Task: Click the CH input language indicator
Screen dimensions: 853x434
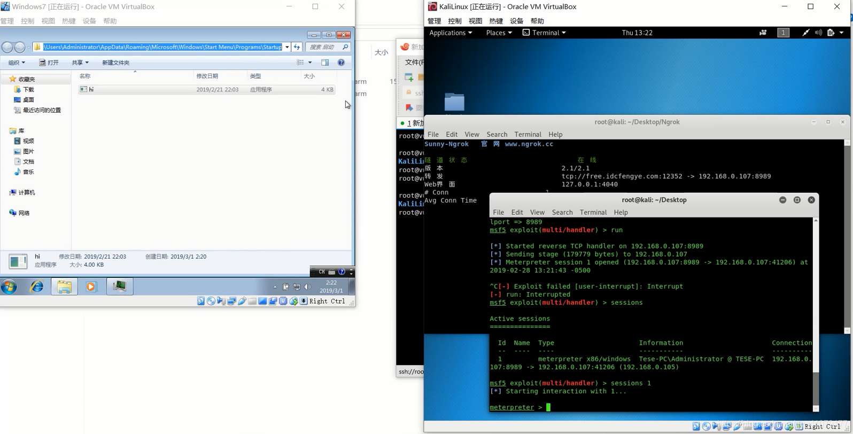Action: tap(321, 272)
